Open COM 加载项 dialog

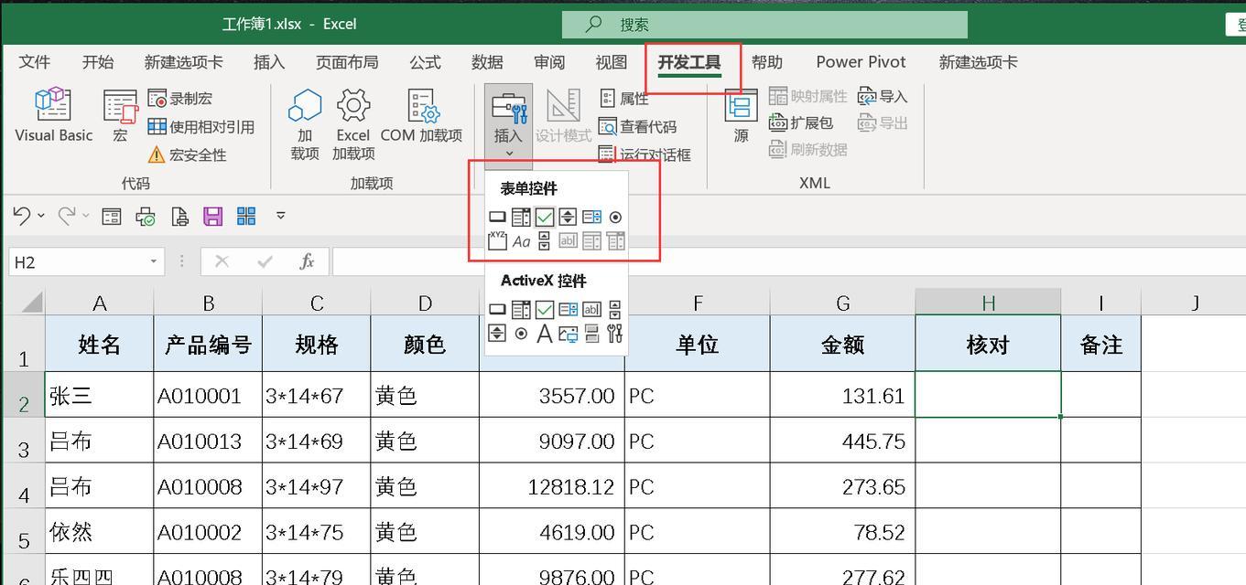[x=421, y=115]
